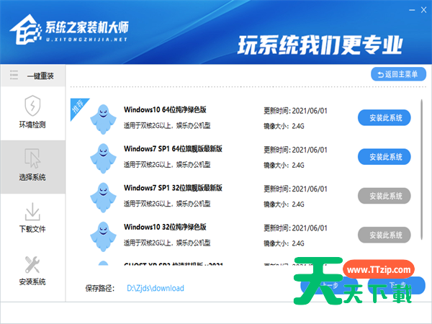Click ghost icon for Windows7 SP1 64位旗舰版
The image size is (432, 324).
click(103, 158)
